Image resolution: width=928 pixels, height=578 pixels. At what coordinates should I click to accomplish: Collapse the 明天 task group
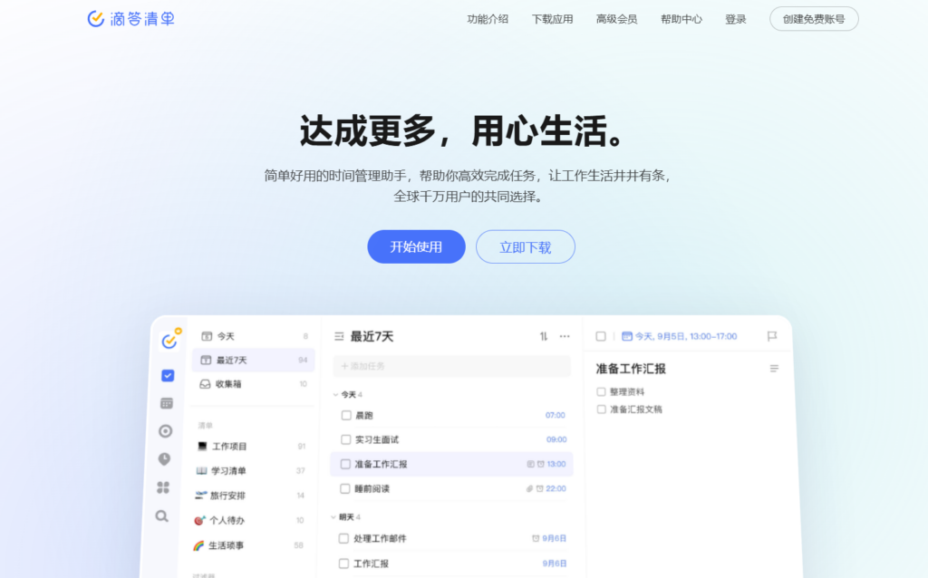pos(334,517)
